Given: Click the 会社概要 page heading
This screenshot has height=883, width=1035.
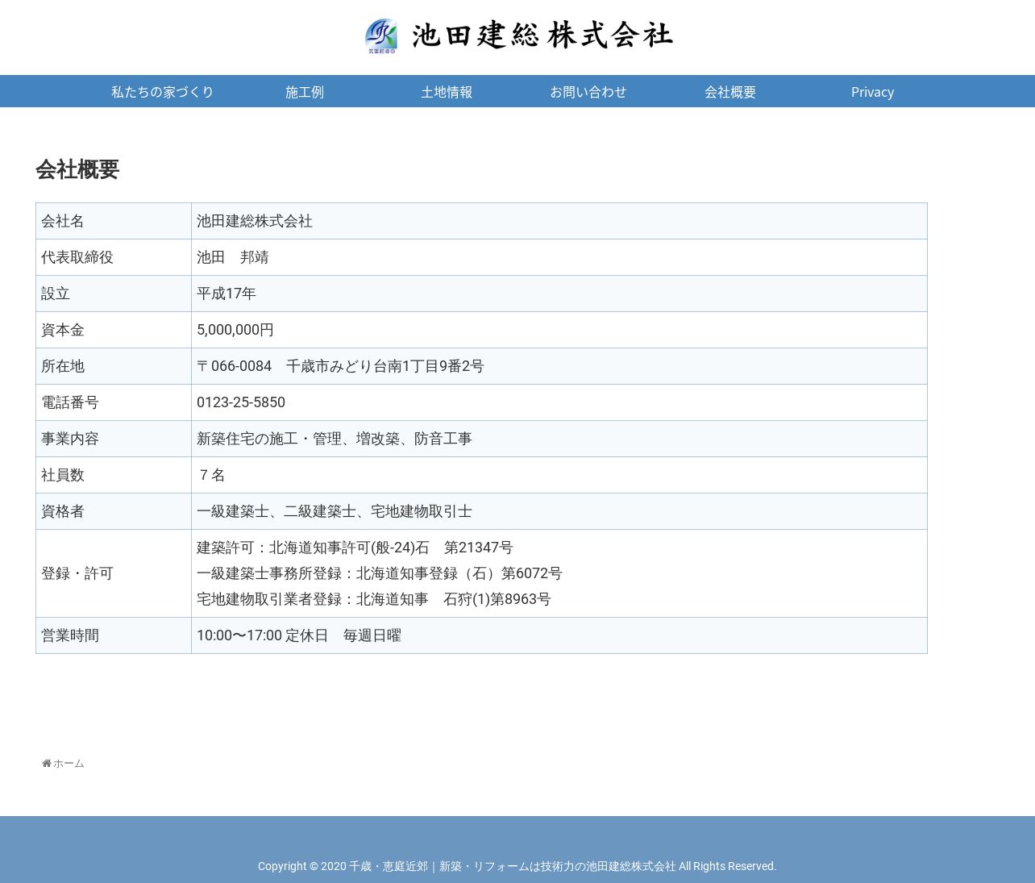Looking at the screenshot, I should [x=77, y=169].
